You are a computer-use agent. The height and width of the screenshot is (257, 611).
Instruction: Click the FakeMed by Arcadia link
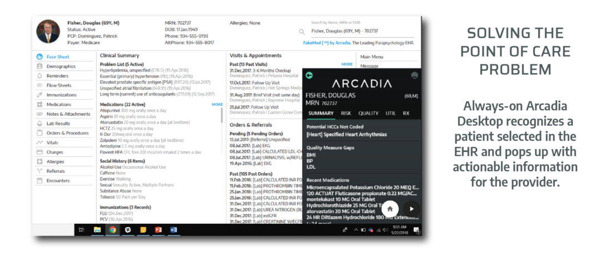pyautogui.click(x=327, y=43)
